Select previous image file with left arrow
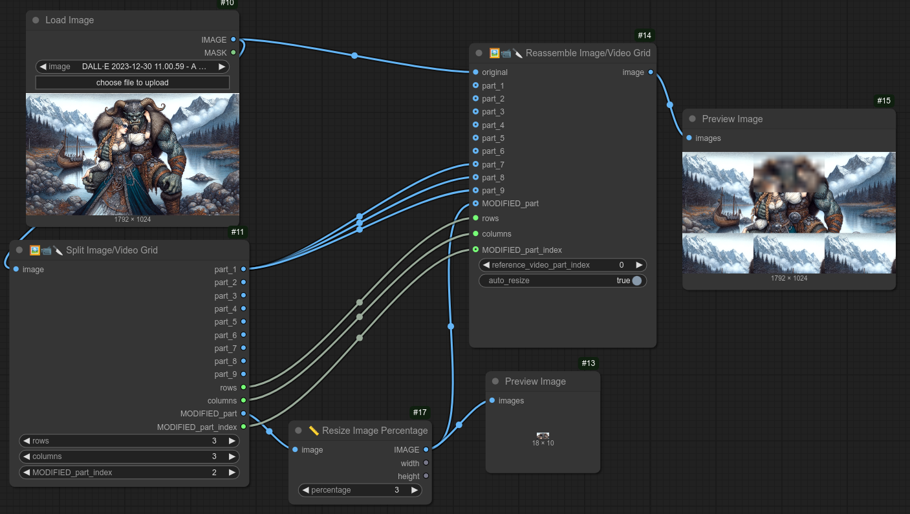 [x=43, y=67]
